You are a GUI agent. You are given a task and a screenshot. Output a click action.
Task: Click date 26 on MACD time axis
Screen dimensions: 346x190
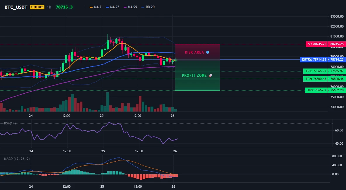coord(174,187)
